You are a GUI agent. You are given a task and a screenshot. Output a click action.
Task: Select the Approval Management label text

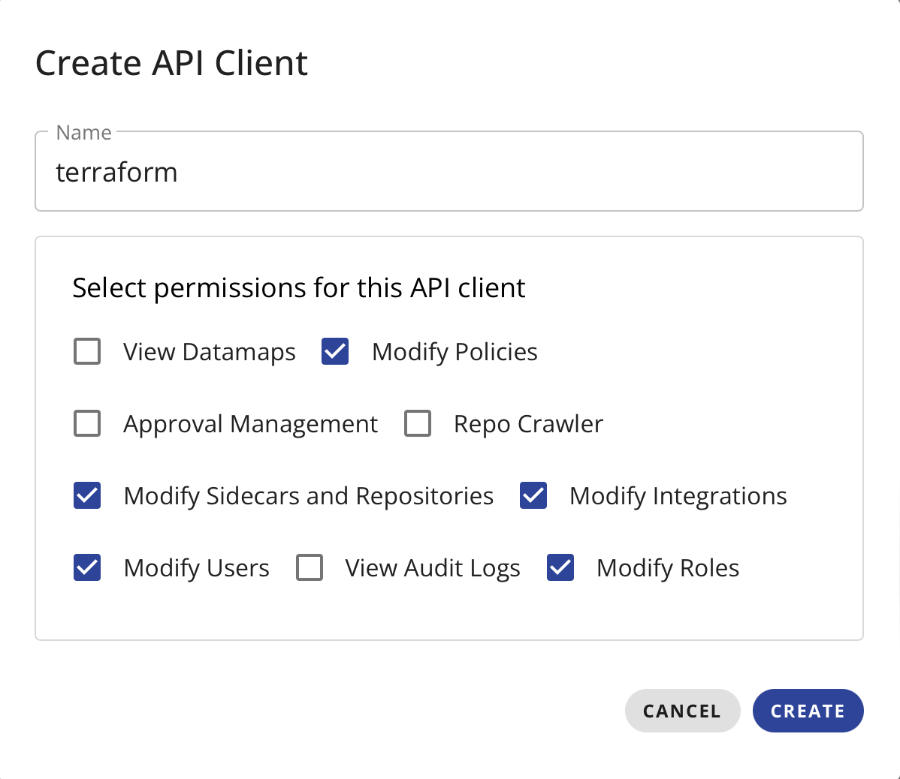pyautogui.click(x=250, y=424)
